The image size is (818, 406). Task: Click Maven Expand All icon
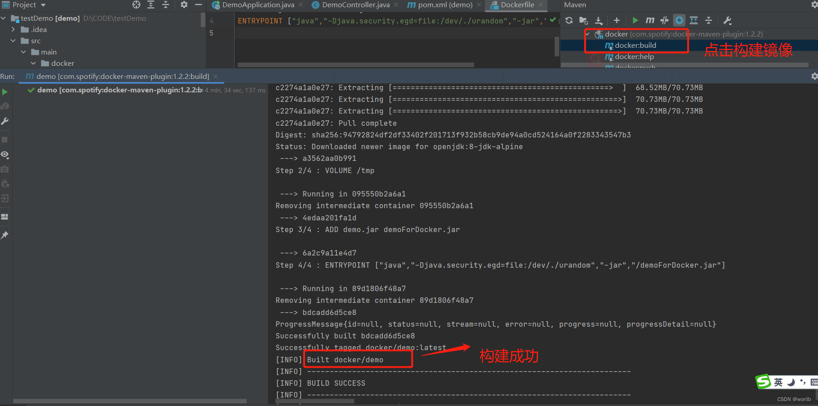coord(694,20)
